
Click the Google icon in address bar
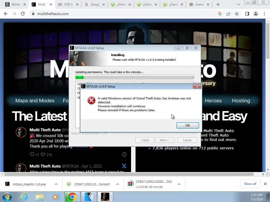click(x=220, y=14)
